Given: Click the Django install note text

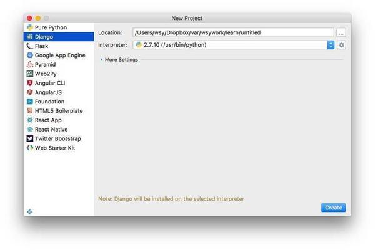Looking at the screenshot, I should [x=171, y=199].
